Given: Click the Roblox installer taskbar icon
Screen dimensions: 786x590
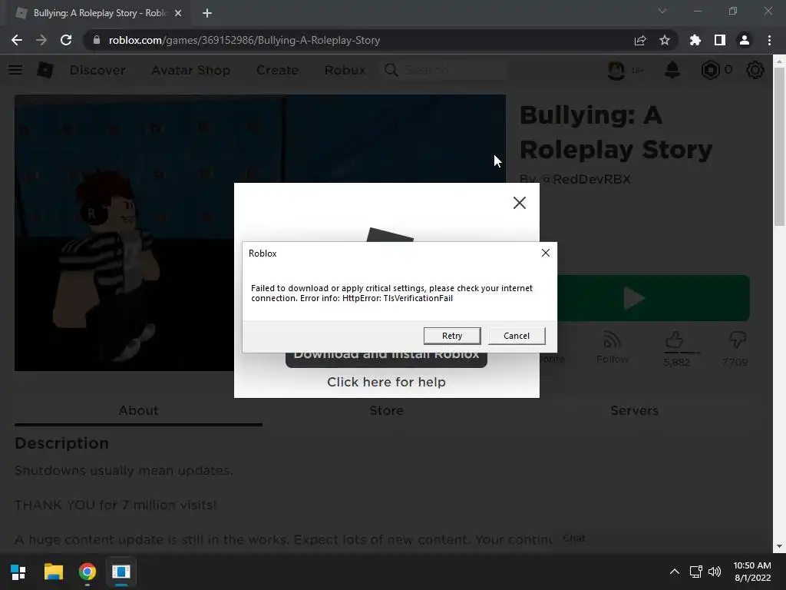Looking at the screenshot, I should (x=121, y=572).
